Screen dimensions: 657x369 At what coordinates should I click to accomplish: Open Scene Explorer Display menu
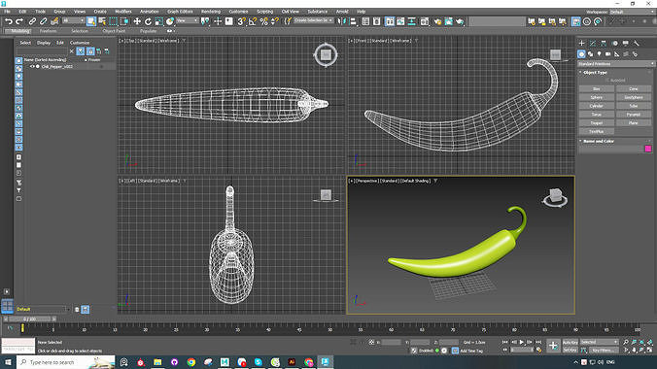point(44,43)
